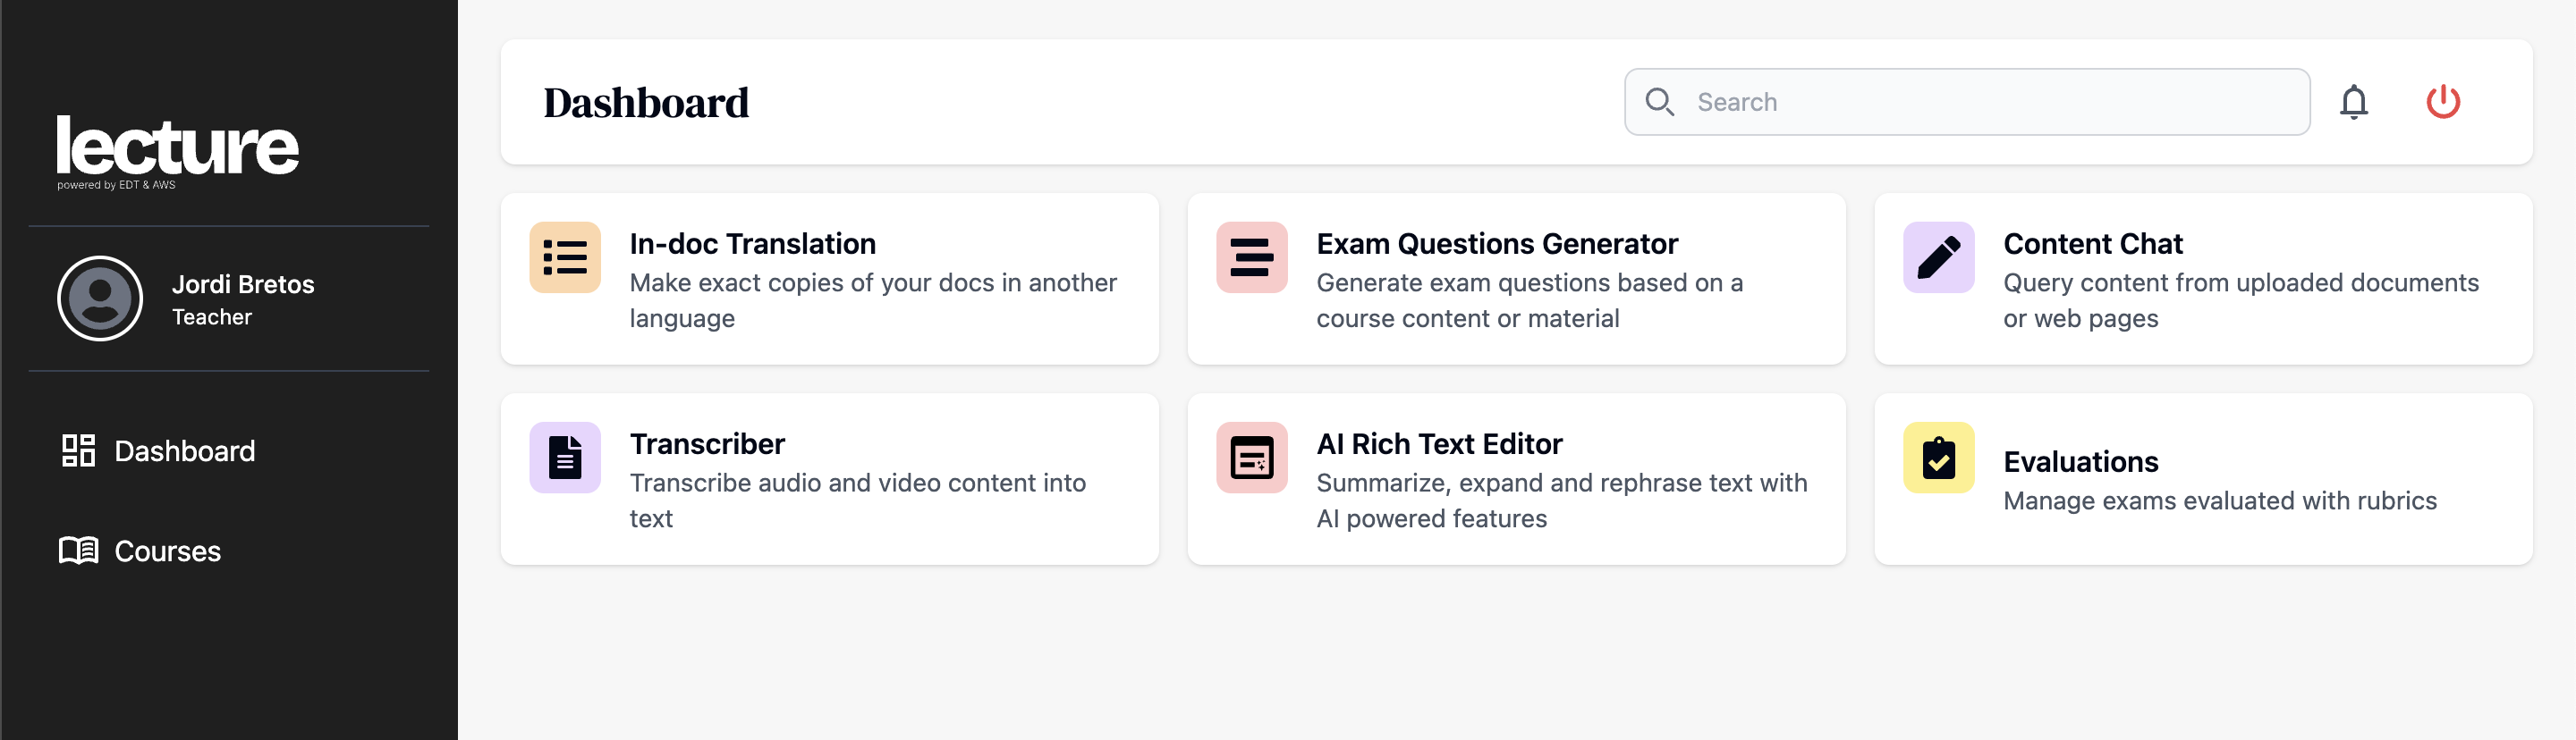This screenshot has height=740, width=2576.
Task: Click the notification bell icon
Action: click(2353, 102)
